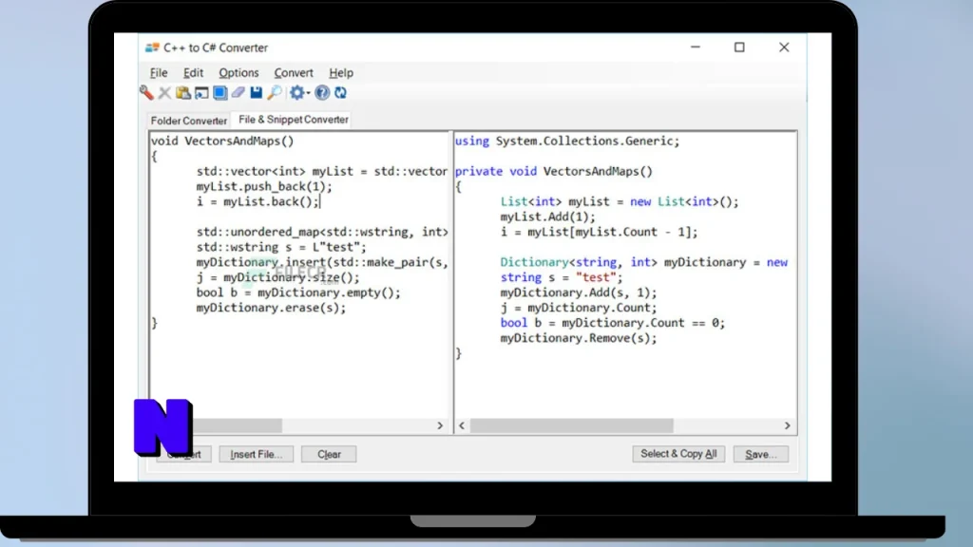Click the line 'myDictionary.Remove(s);'
Screen dimensions: 973x547
[579, 338]
